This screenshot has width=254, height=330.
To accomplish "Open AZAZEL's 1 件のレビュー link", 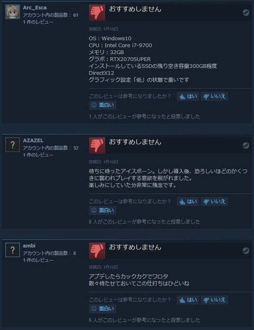I will pyautogui.click(x=38, y=155).
